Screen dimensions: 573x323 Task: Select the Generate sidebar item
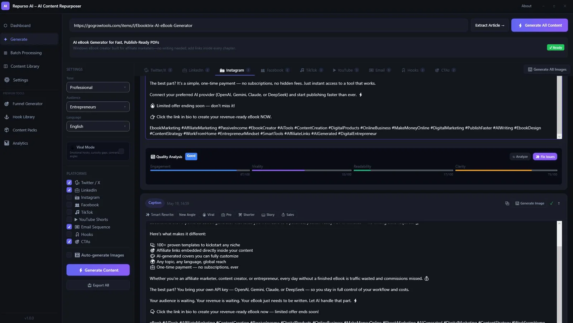tap(29, 39)
